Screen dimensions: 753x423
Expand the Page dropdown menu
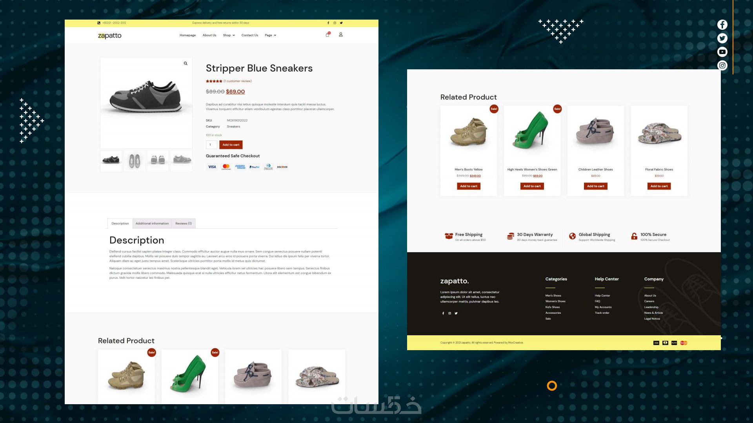(270, 35)
